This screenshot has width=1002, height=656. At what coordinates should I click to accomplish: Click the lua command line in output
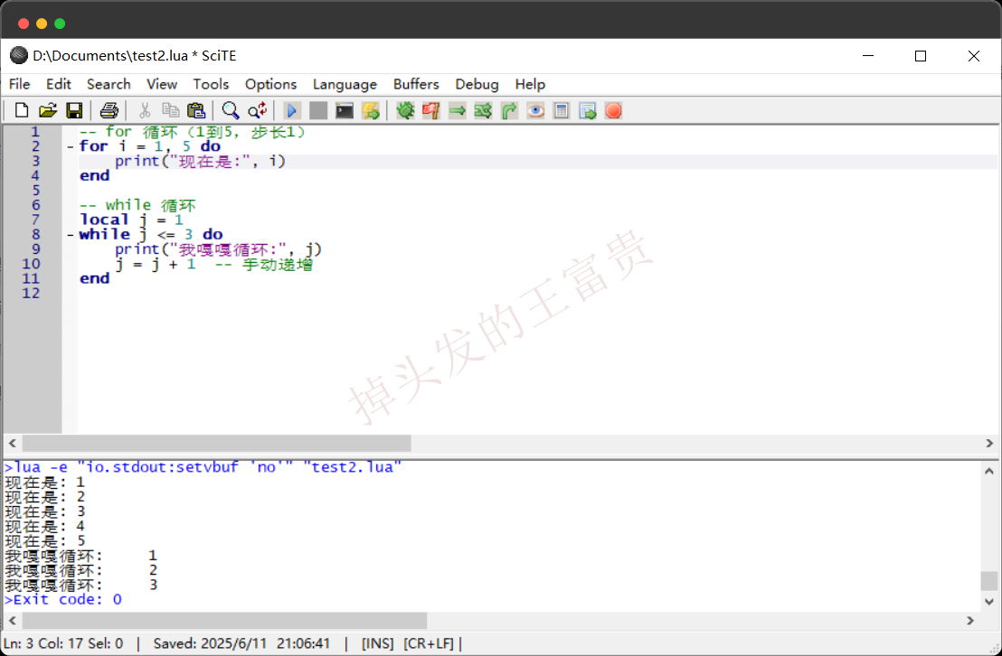[203, 467]
